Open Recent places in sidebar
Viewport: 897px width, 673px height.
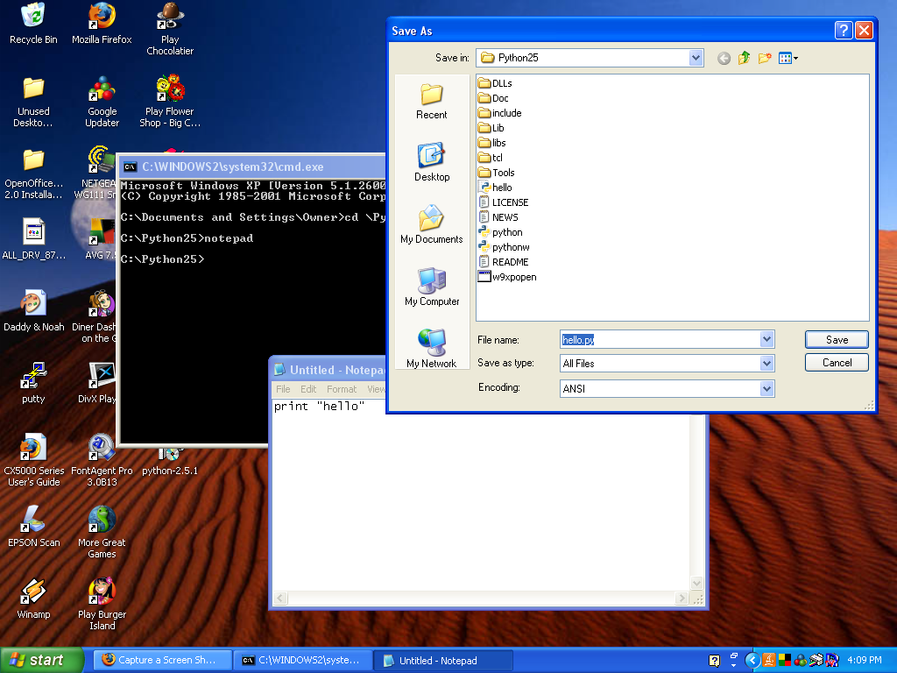tap(431, 101)
